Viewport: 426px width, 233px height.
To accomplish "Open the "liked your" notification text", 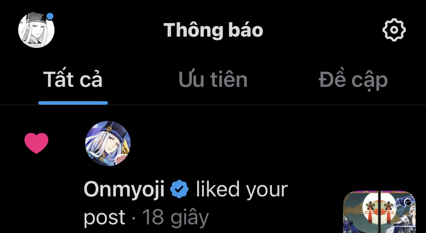I will pos(242,190).
